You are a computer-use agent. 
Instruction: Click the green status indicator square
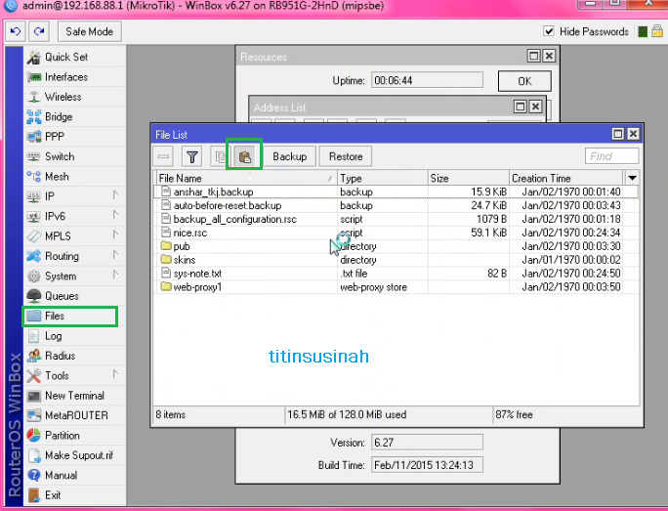pos(643,31)
